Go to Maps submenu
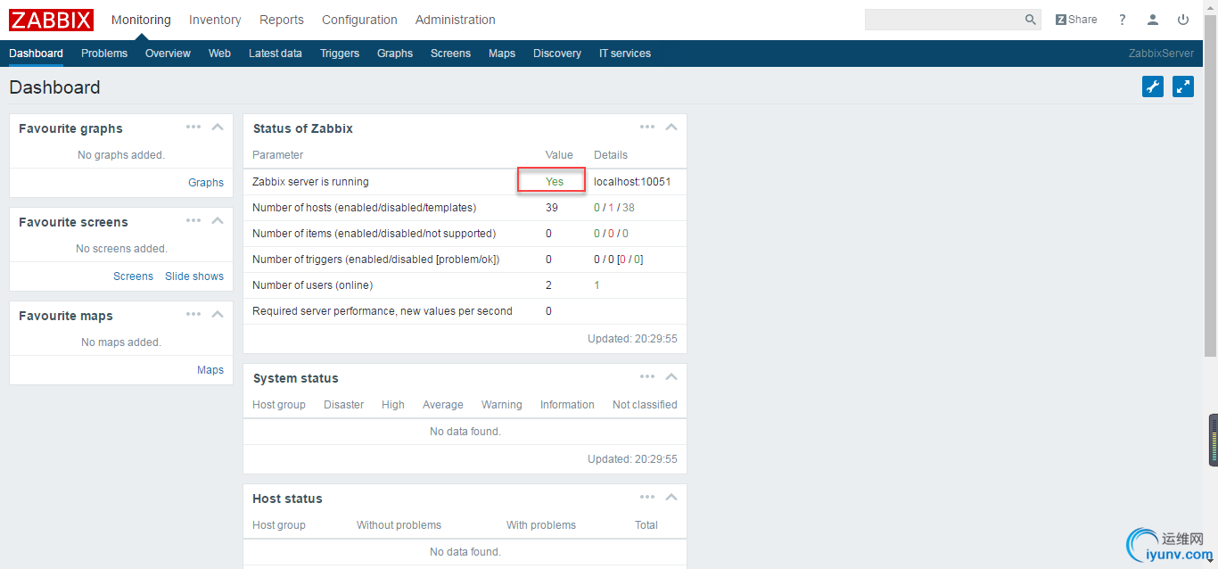Image resolution: width=1218 pixels, height=569 pixels. [x=502, y=54]
